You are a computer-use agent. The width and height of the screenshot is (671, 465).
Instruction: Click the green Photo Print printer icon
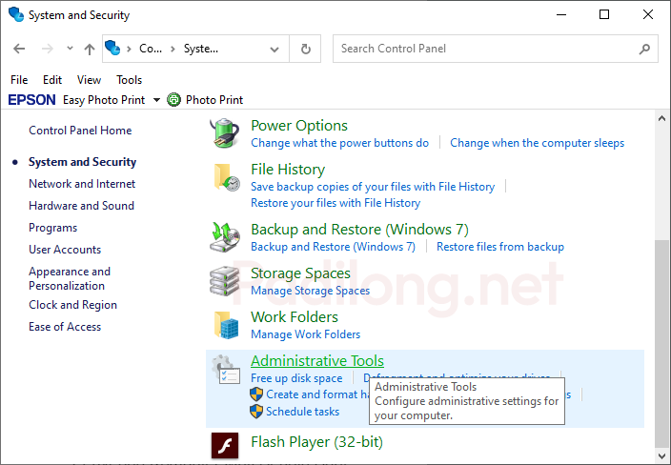click(173, 100)
